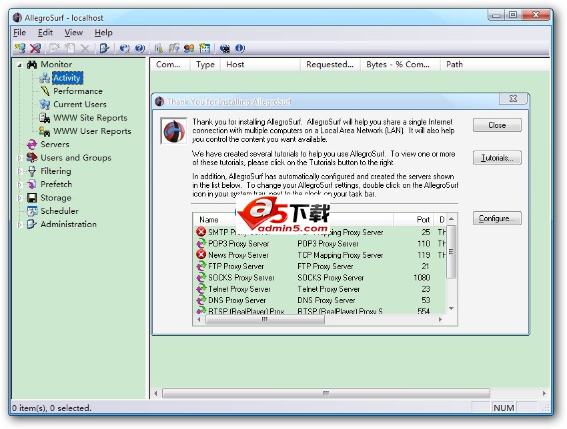The image size is (567, 429).
Task: Open the help icon in the toolbar
Action: coord(139,47)
